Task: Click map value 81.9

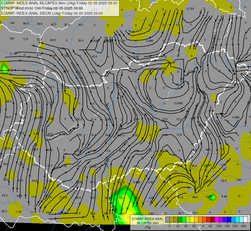Action: [180, 197]
